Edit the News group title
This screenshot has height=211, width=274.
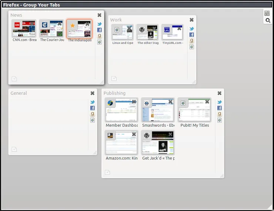[16, 15]
